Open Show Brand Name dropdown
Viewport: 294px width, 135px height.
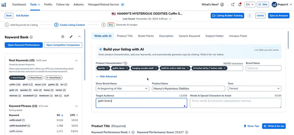(122, 88)
